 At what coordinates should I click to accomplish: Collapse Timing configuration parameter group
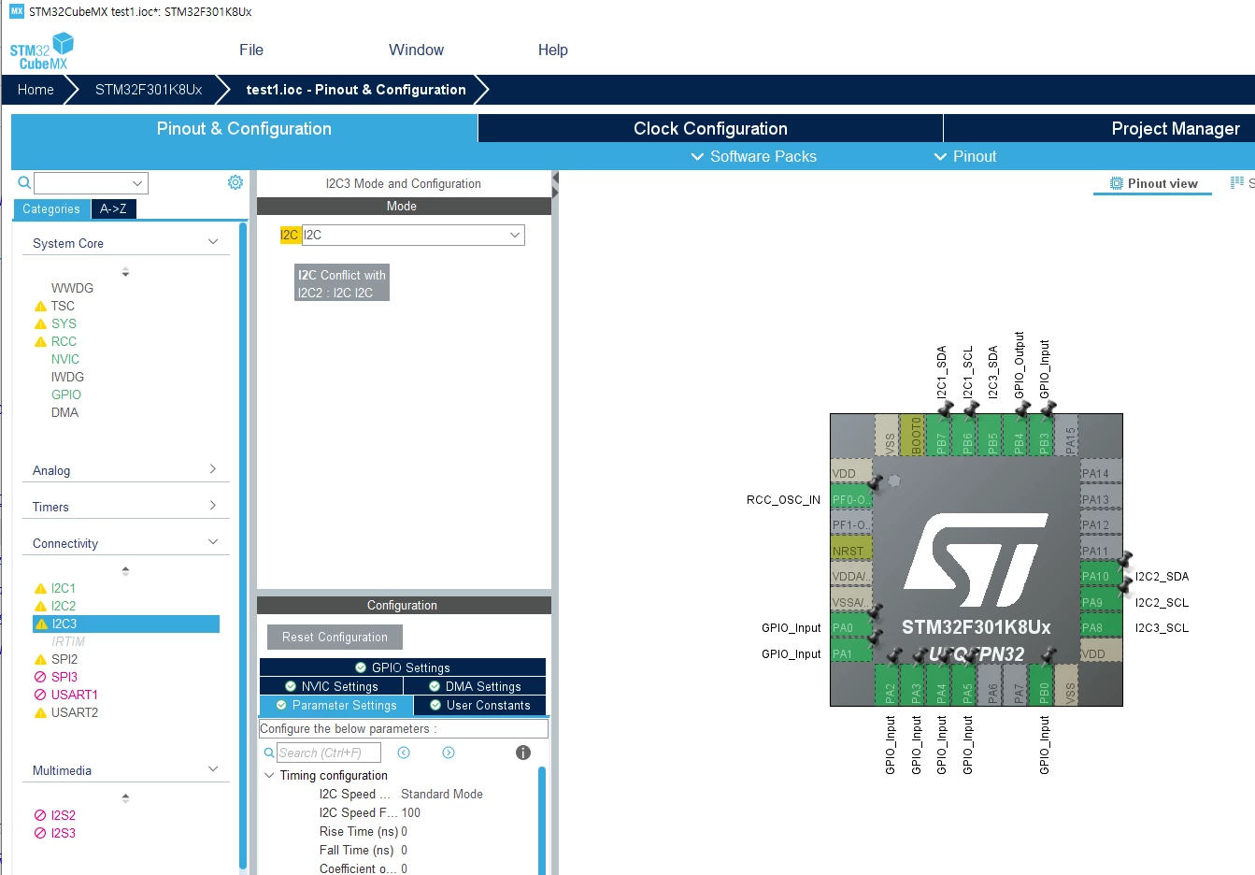click(x=269, y=775)
